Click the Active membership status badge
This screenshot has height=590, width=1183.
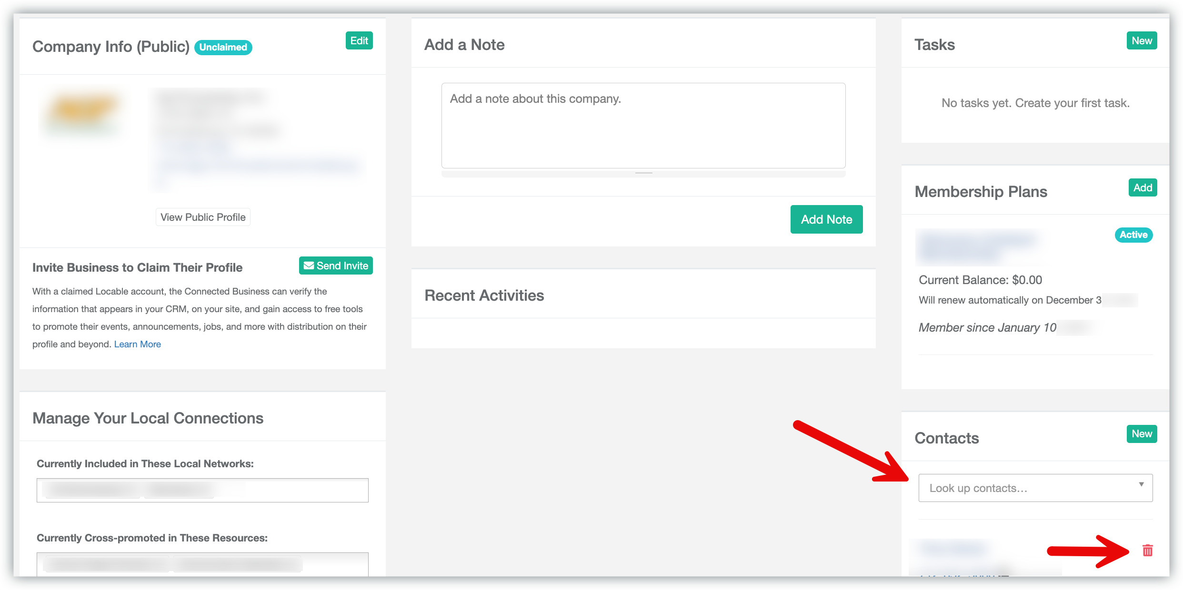(1133, 235)
